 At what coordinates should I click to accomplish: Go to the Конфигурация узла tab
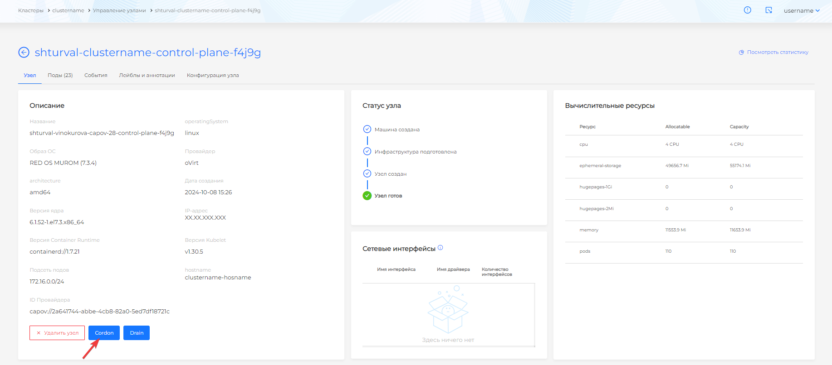(x=213, y=75)
